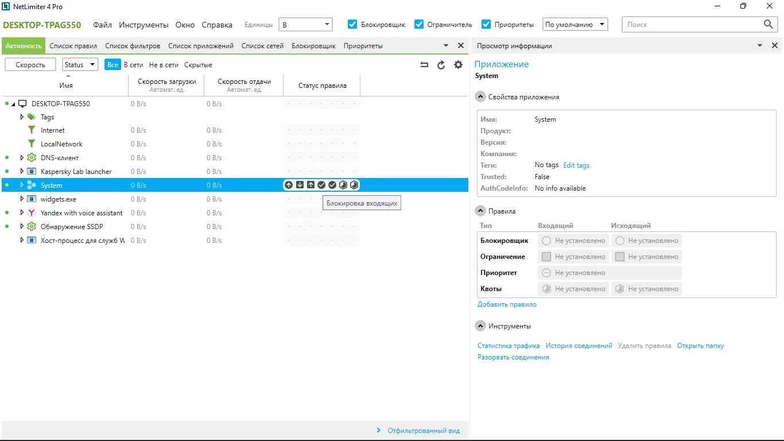Image resolution: width=784 pixels, height=441 pixels.
Task: Expand the Yandex with voice assistant node
Action: tap(22, 213)
